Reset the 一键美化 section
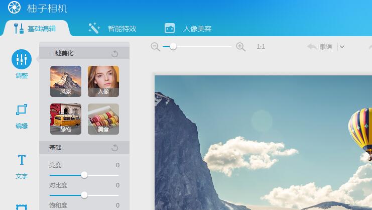The height and width of the screenshot is (210, 372). click(x=115, y=54)
